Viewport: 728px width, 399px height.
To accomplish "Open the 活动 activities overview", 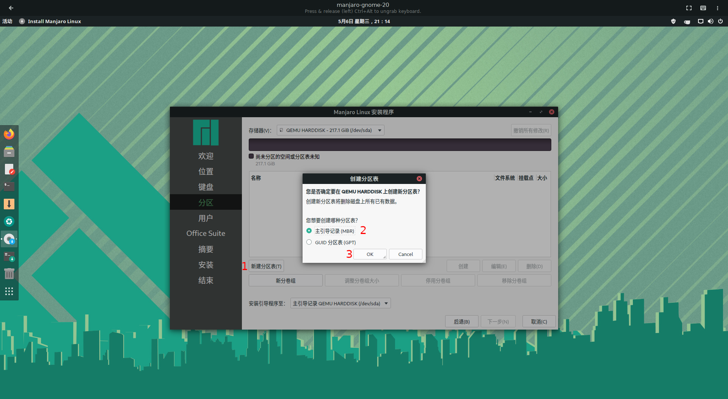I will pos(7,21).
